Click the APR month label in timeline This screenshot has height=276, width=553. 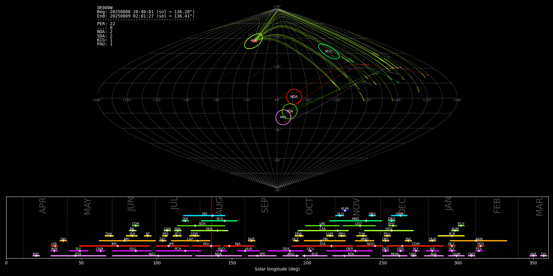pos(43,205)
